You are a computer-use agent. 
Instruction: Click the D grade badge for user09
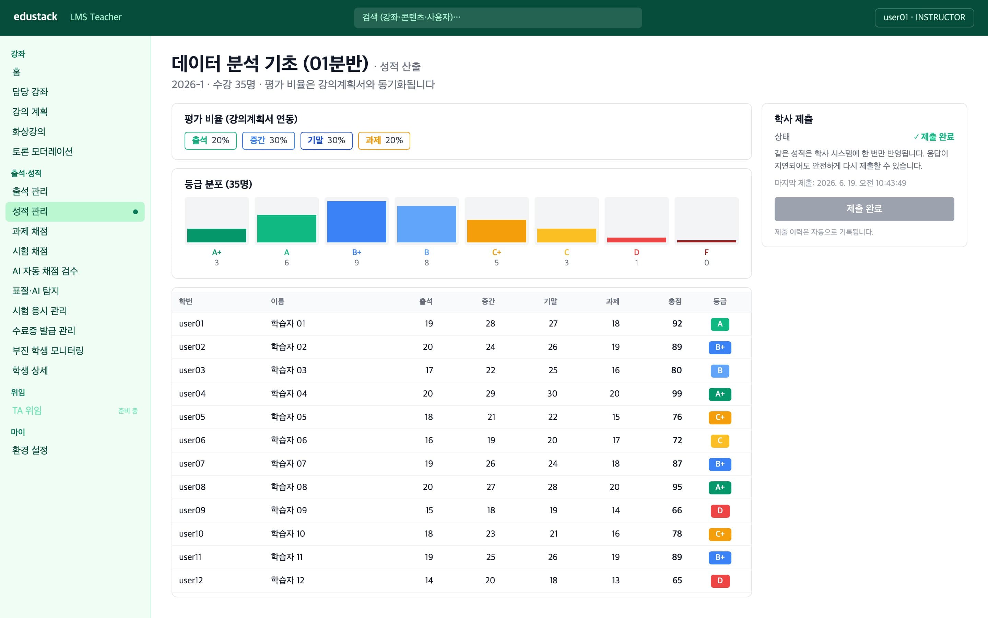pos(720,511)
